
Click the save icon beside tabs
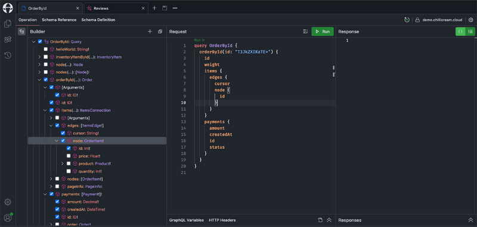point(165,8)
